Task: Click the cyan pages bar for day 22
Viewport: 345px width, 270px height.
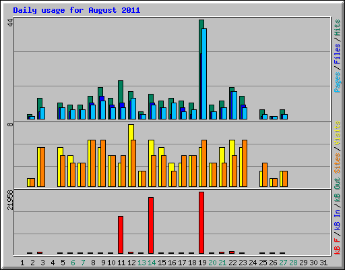Action: [x=234, y=105]
